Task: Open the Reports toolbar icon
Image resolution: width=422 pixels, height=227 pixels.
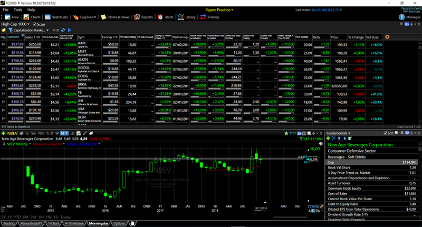Action: click(x=137, y=17)
